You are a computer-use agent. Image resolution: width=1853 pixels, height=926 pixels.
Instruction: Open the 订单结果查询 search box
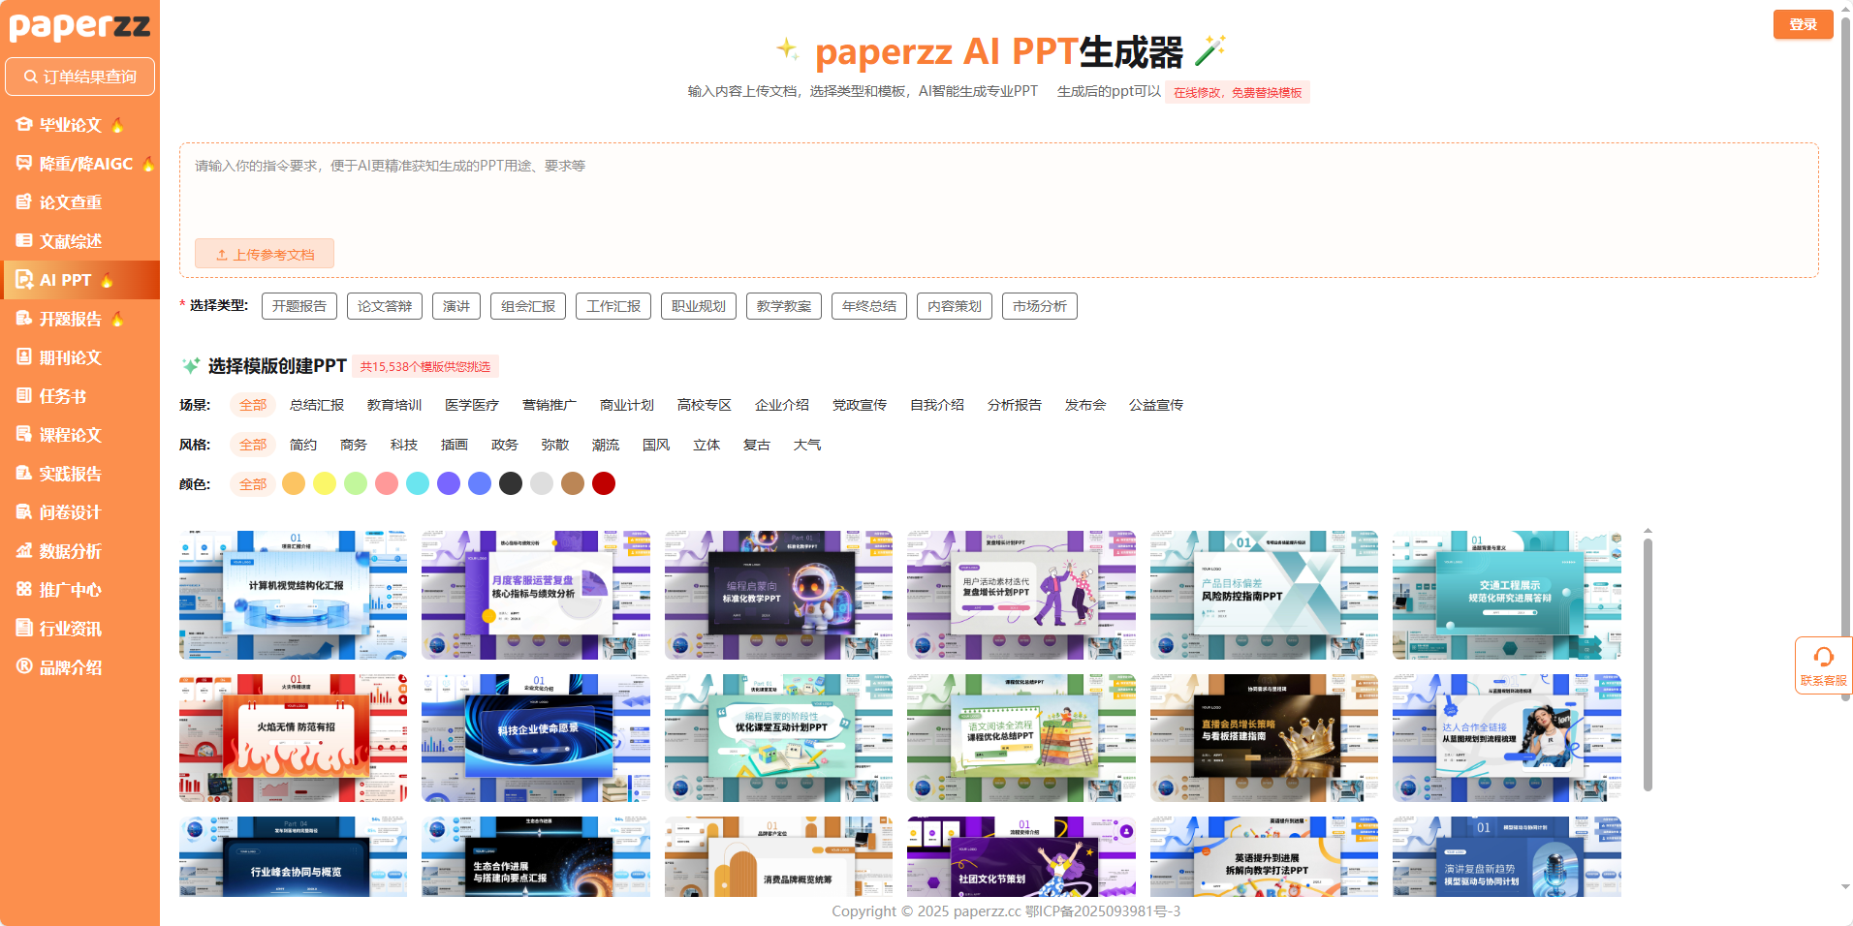(x=80, y=77)
